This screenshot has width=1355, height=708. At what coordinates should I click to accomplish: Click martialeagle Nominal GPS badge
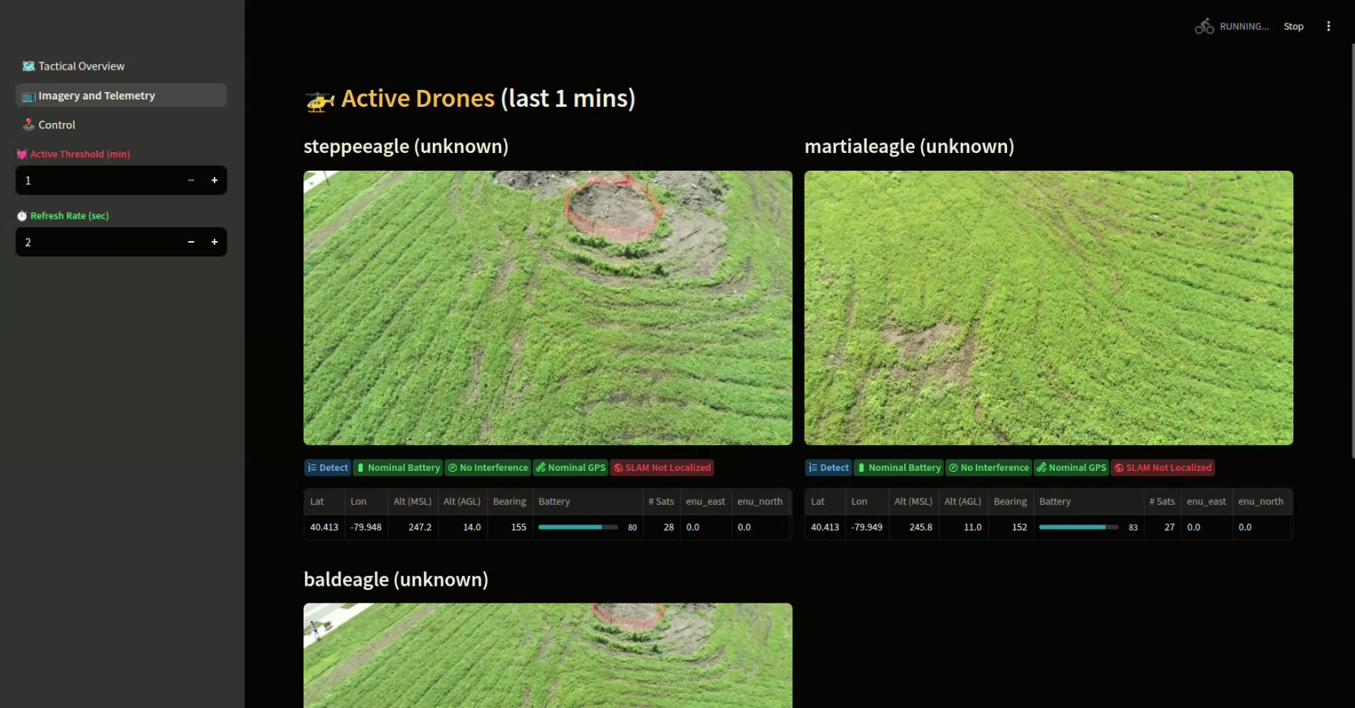click(1071, 468)
